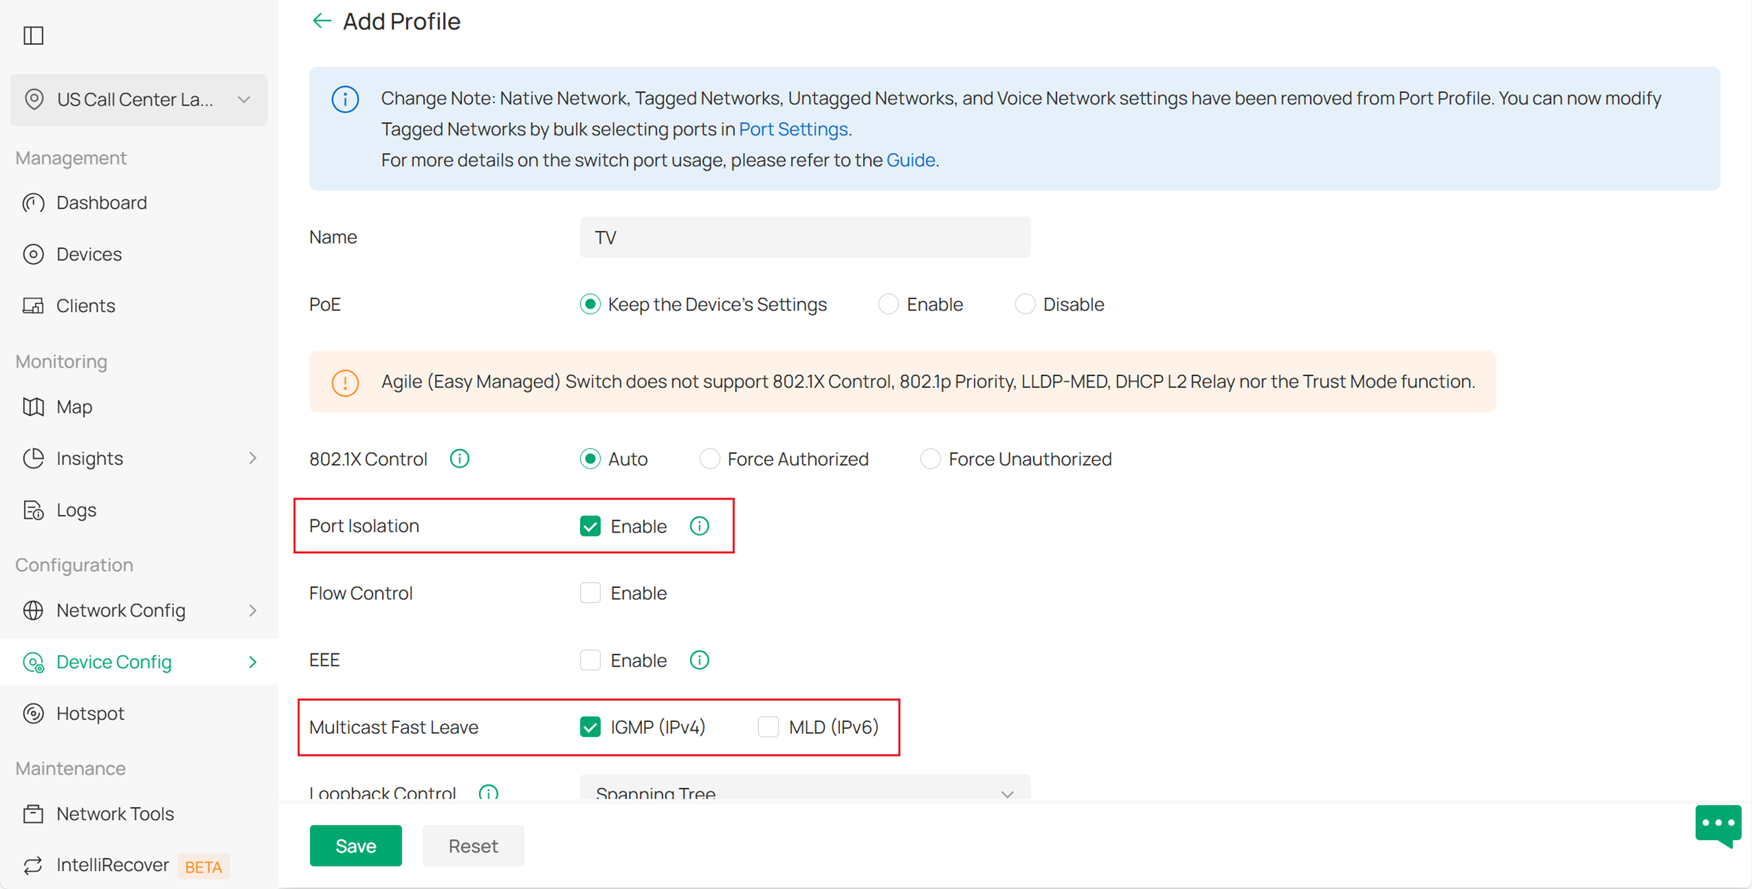Open Network Tools under Maintenance

pos(114,814)
